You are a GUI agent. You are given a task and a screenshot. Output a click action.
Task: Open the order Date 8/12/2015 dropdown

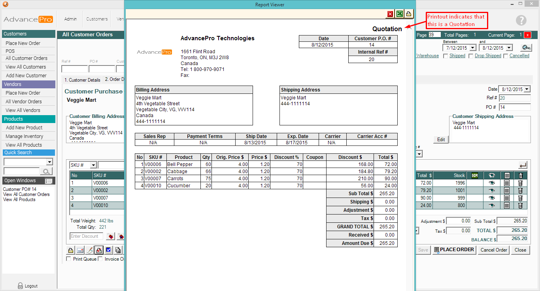[x=527, y=90]
